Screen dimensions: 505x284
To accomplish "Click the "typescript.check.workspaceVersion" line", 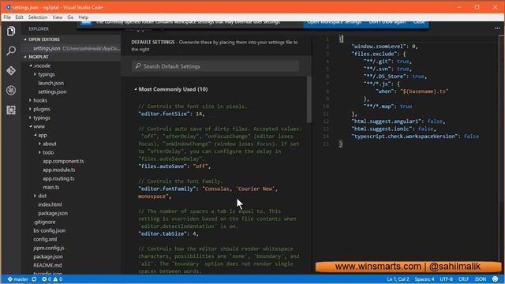I will (x=415, y=136).
